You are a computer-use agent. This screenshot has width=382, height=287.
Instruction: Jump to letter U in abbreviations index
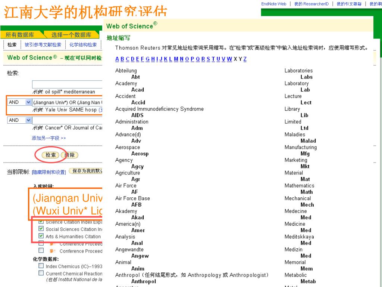218,59
